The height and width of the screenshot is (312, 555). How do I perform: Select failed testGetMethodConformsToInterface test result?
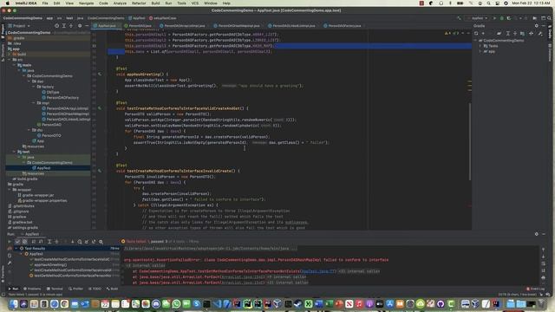pyautogui.click(x=70, y=276)
